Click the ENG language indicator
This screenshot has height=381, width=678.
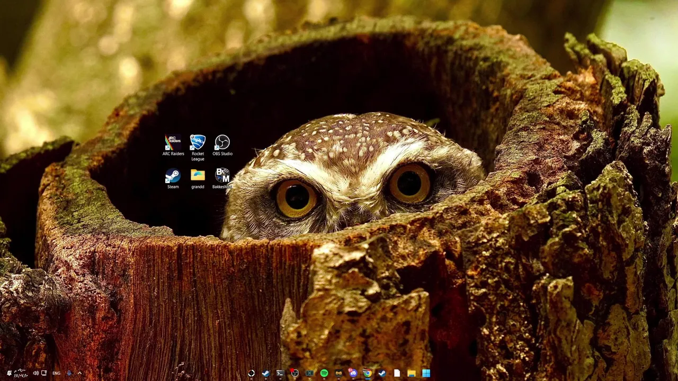(56, 373)
